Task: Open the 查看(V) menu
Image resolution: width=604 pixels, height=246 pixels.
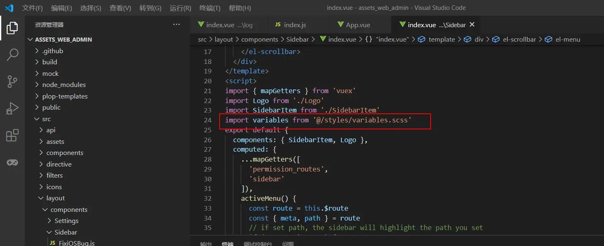Action: pyautogui.click(x=120, y=8)
